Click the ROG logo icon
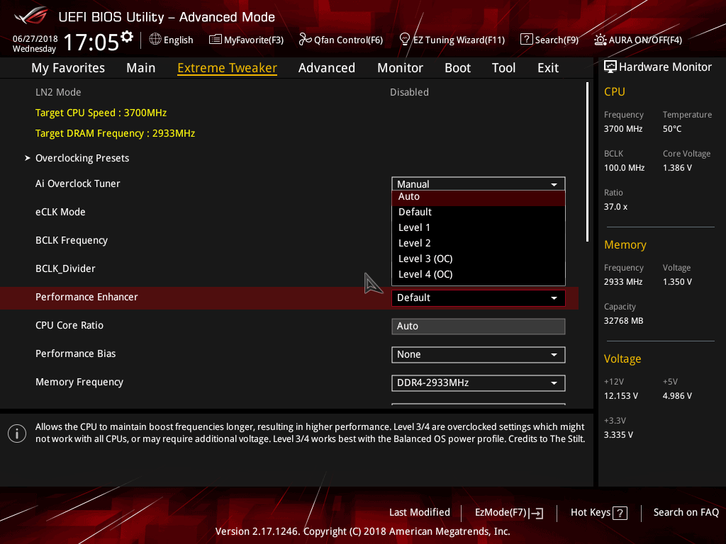The height and width of the screenshot is (544, 726). tap(31, 16)
